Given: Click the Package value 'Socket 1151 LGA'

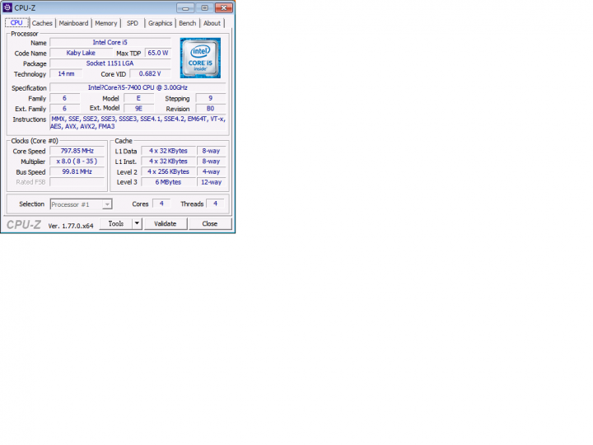Looking at the screenshot, I should (110, 63).
